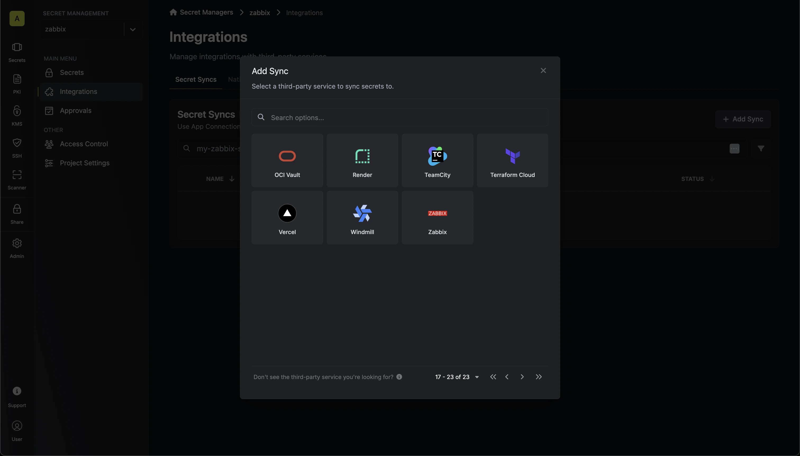Select the Windmill integration card
This screenshot has height=456, width=800.
362,218
